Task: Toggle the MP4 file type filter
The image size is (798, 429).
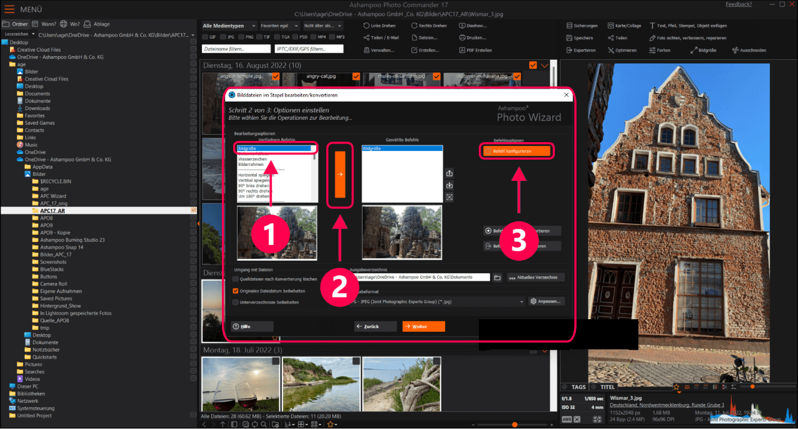Action: point(312,37)
